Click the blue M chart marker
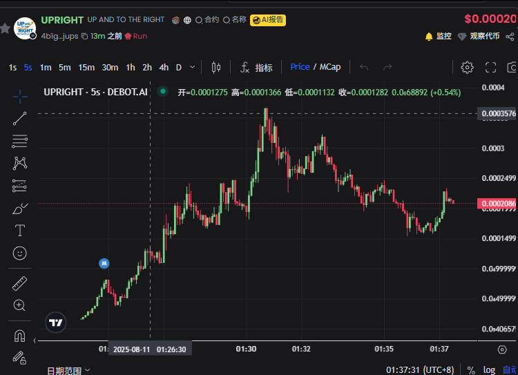The image size is (518, 375). [104, 263]
